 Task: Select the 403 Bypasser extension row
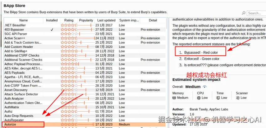point(85,29)
